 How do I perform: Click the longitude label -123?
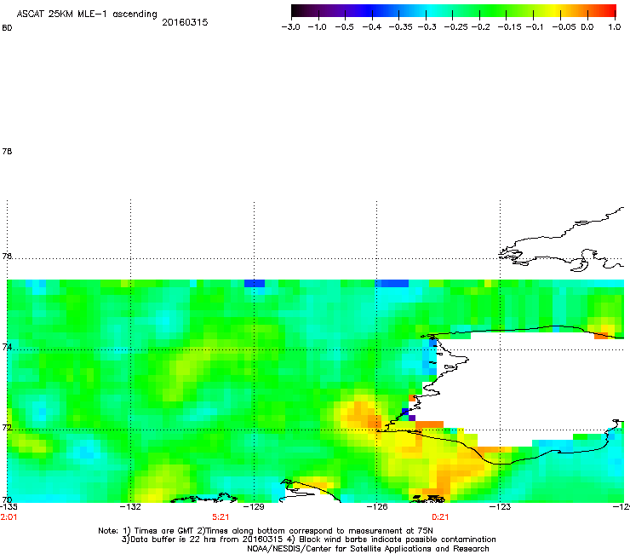500,507
